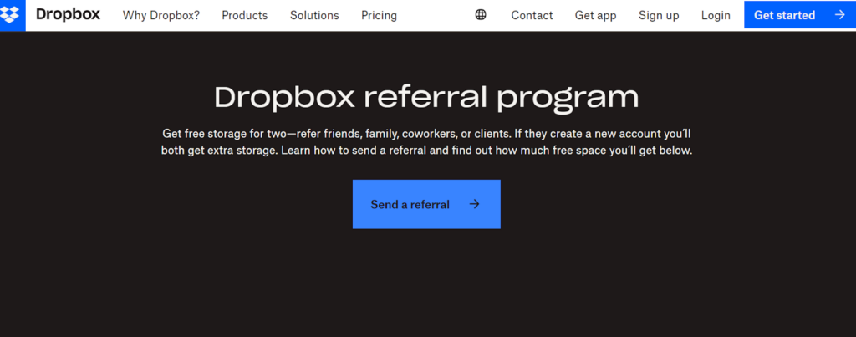
Task: Open the Login page
Action: tap(716, 15)
